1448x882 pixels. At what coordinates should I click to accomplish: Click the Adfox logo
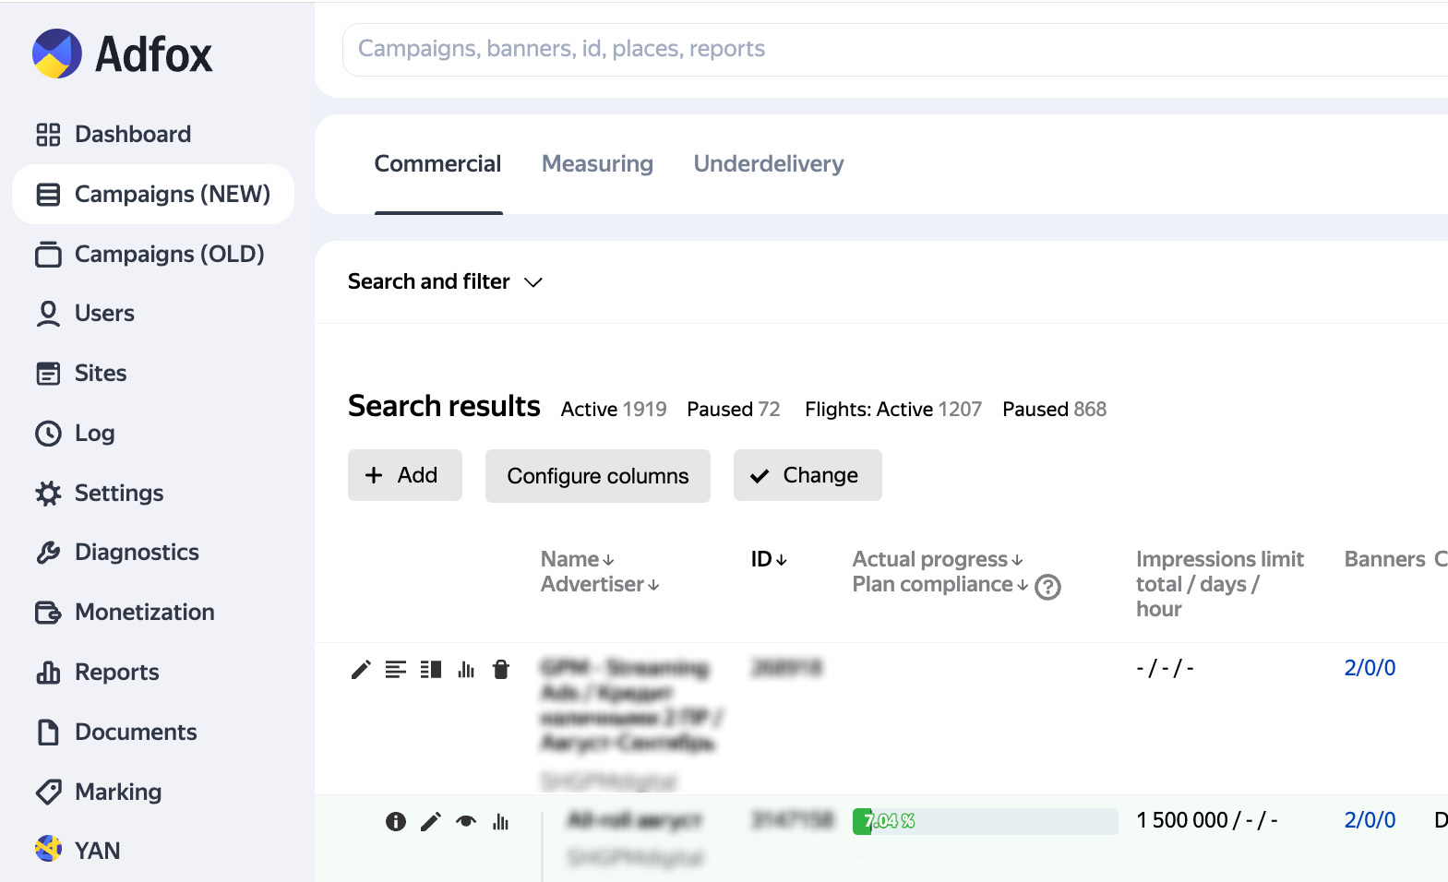coord(123,54)
